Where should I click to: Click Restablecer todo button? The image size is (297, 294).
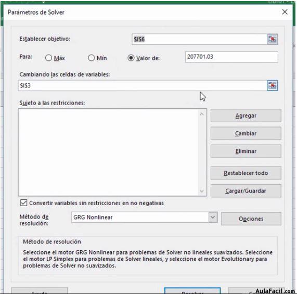(246, 173)
